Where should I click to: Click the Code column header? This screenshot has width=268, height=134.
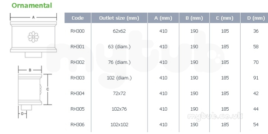[78, 18]
